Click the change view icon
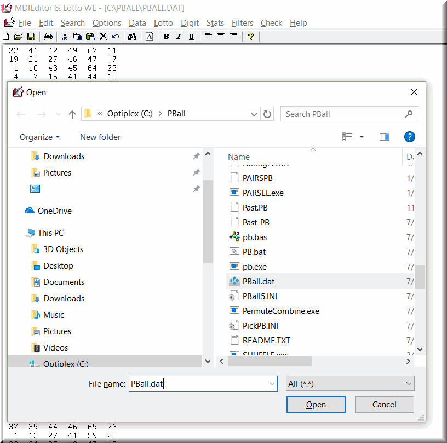This screenshot has width=447, height=443. (347, 137)
